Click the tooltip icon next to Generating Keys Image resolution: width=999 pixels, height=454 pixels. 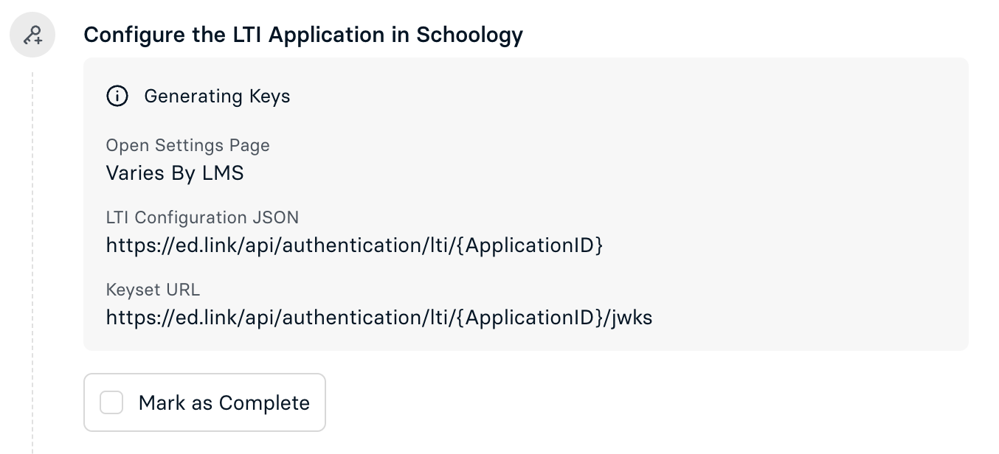point(117,96)
